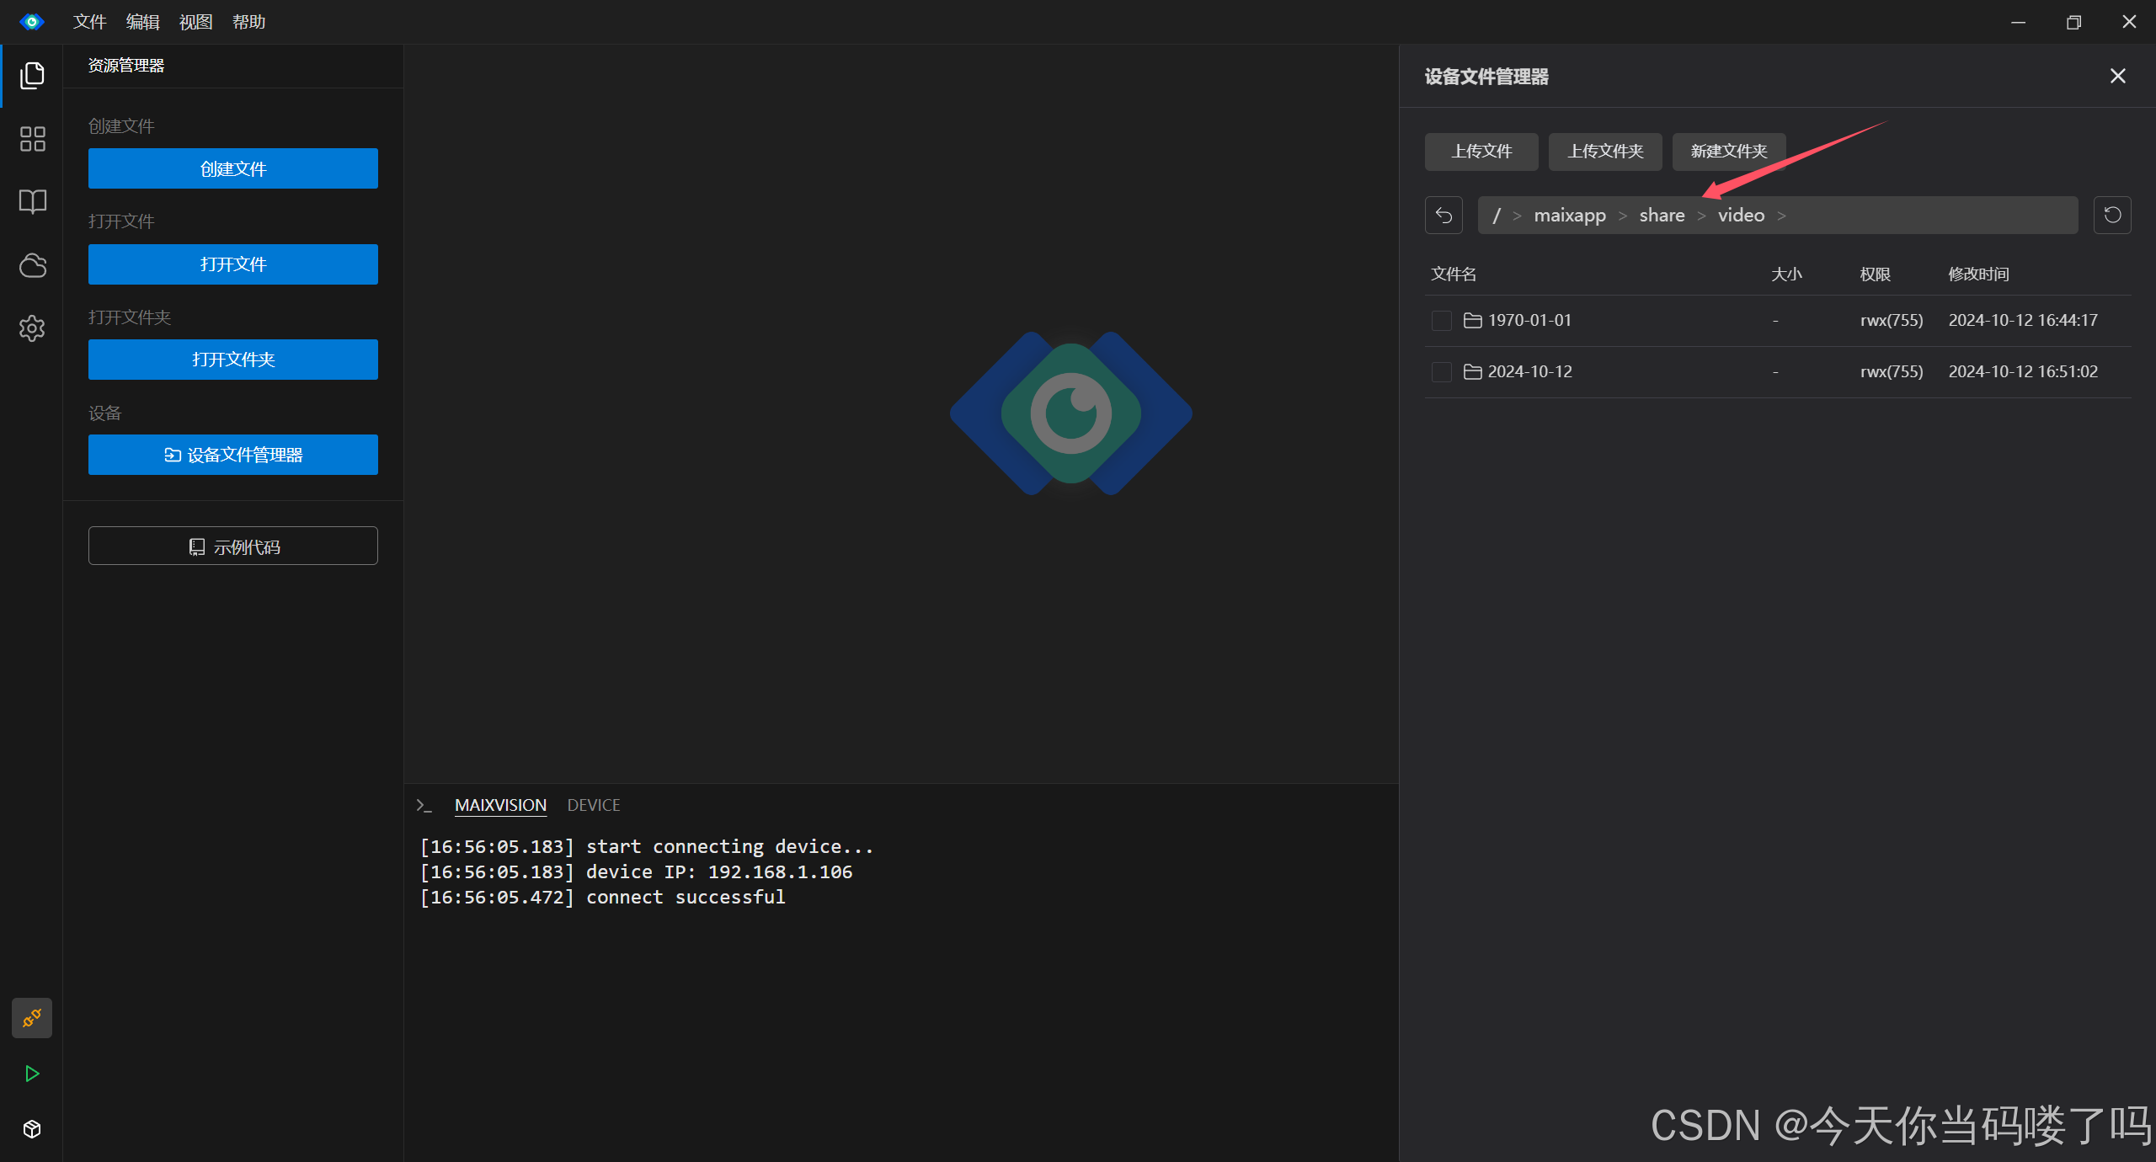This screenshot has height=1162, width=2156.
Task: Check the 1970-01-01 folder checkbox
Action: 1441,321
